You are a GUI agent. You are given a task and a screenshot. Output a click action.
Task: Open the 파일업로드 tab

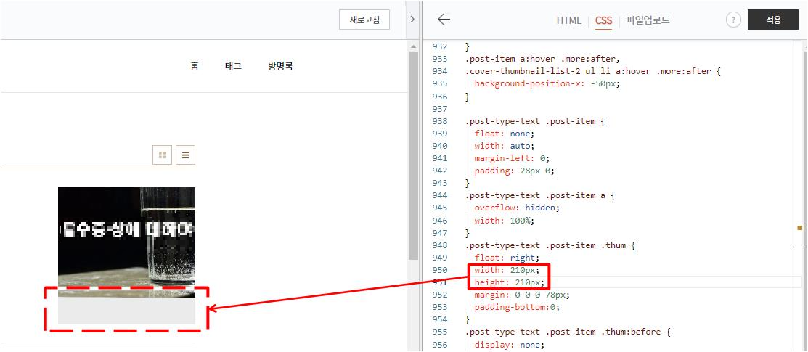pos(648,20)
